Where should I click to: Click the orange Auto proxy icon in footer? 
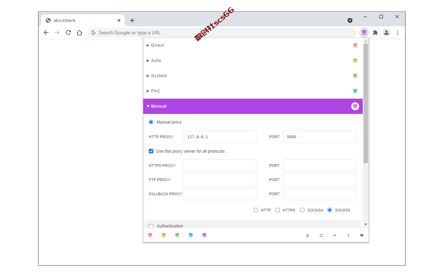[x=164, y=235]
